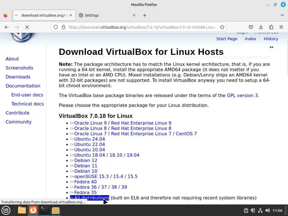Open the Pocket save icon
This screenshot has height=216, width=288.
(x=251, y=27)
